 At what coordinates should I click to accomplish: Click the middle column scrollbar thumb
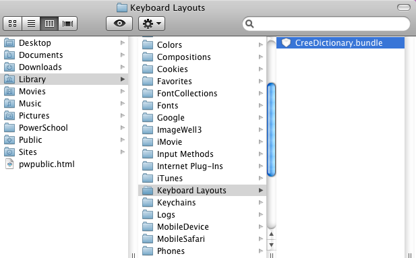(x=271, y=129)
